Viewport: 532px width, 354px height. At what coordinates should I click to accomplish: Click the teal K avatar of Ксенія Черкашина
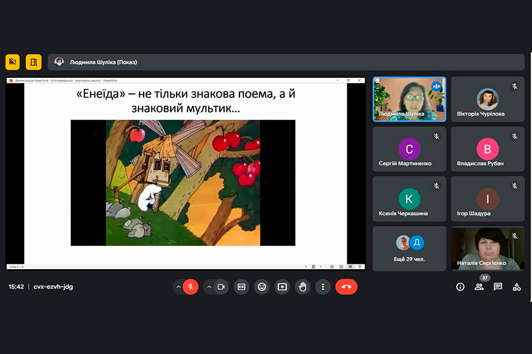(x=409, y=199)
